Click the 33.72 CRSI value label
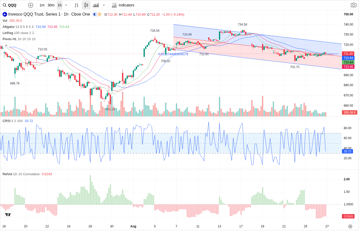 (x=347, y=151)
